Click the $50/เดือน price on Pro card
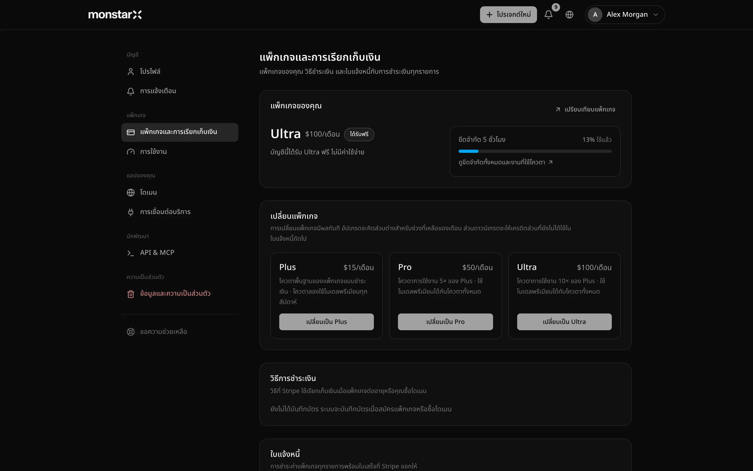This screenshot has width=753, height=471. point(477,268)
